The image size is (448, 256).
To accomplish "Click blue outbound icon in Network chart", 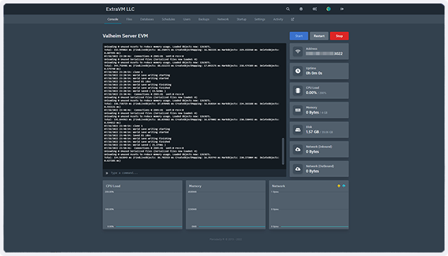I will point(344,186).
